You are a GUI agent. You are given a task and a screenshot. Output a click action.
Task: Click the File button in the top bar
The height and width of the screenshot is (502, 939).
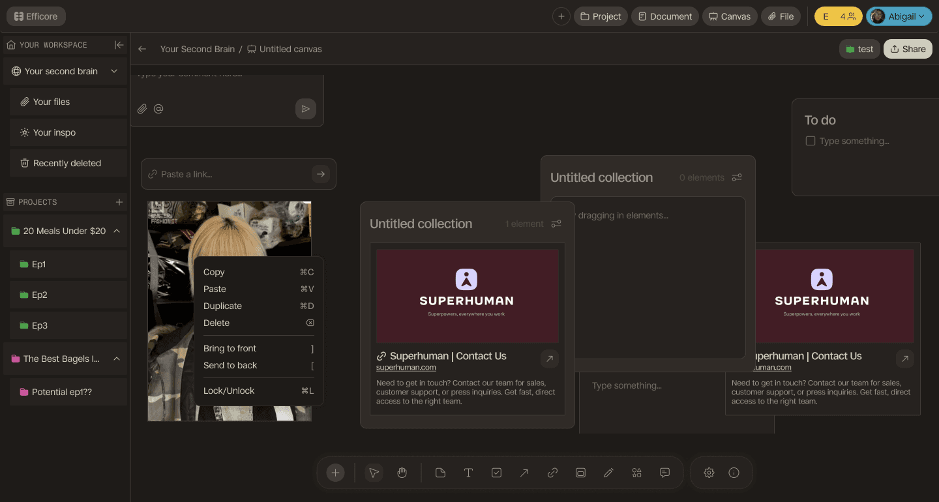coord(781,16)
